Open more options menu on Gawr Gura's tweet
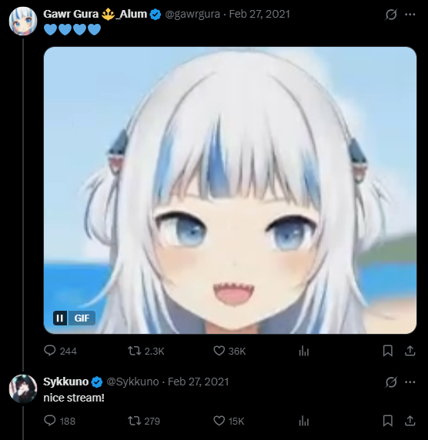 (410, 15)
